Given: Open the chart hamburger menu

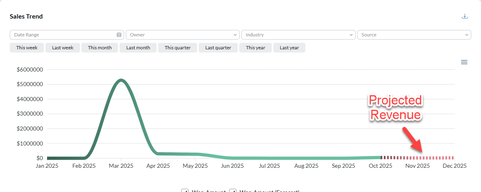Looking at the screenshot, I should (464, 62).
